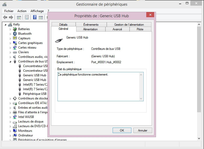Open the Fichier menu
Image resolution: width=204 pixels, height=149 pixels.
point(9,11)
